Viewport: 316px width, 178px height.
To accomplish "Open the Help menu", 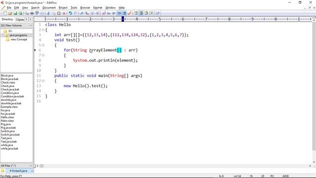I will pyautogui.click(x=121, y=8).
